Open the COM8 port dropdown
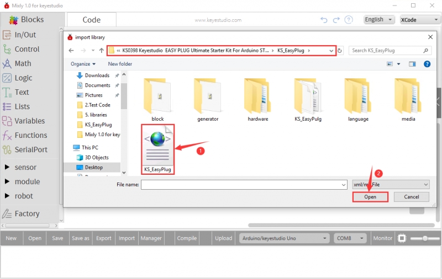This screenshot has height=279, width=442. point(350,239)
